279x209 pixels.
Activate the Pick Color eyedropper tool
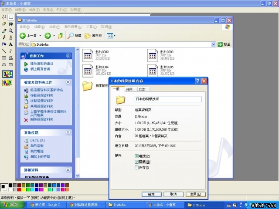point(4,30)
